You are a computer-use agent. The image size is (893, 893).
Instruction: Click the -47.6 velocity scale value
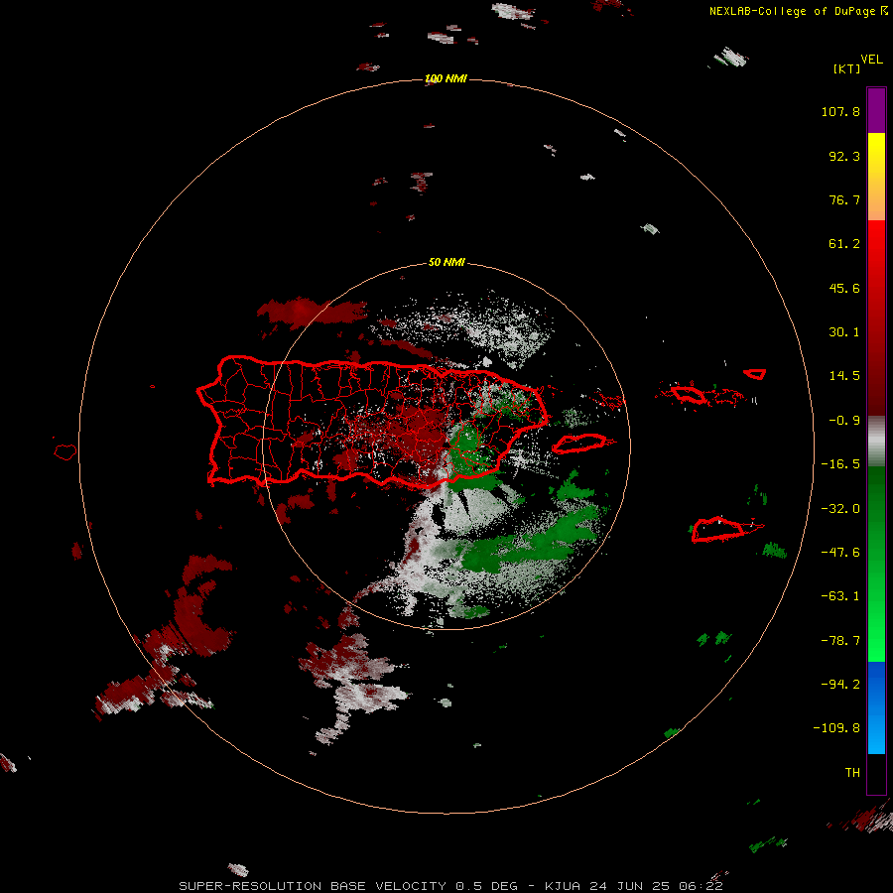pos(840,553)
